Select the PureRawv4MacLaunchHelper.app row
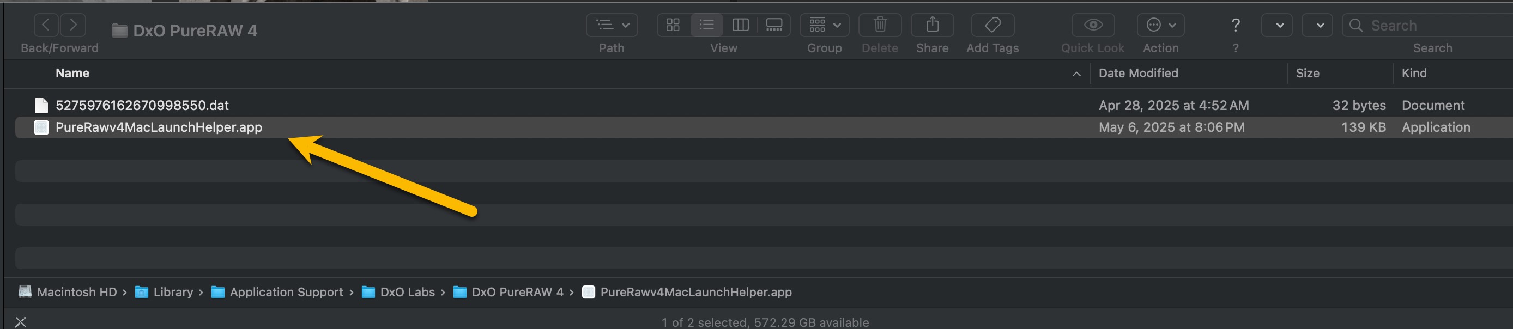 764,127
